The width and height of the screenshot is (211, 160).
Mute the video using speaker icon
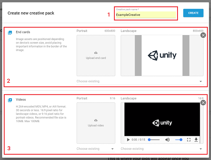tap(167, 140)
